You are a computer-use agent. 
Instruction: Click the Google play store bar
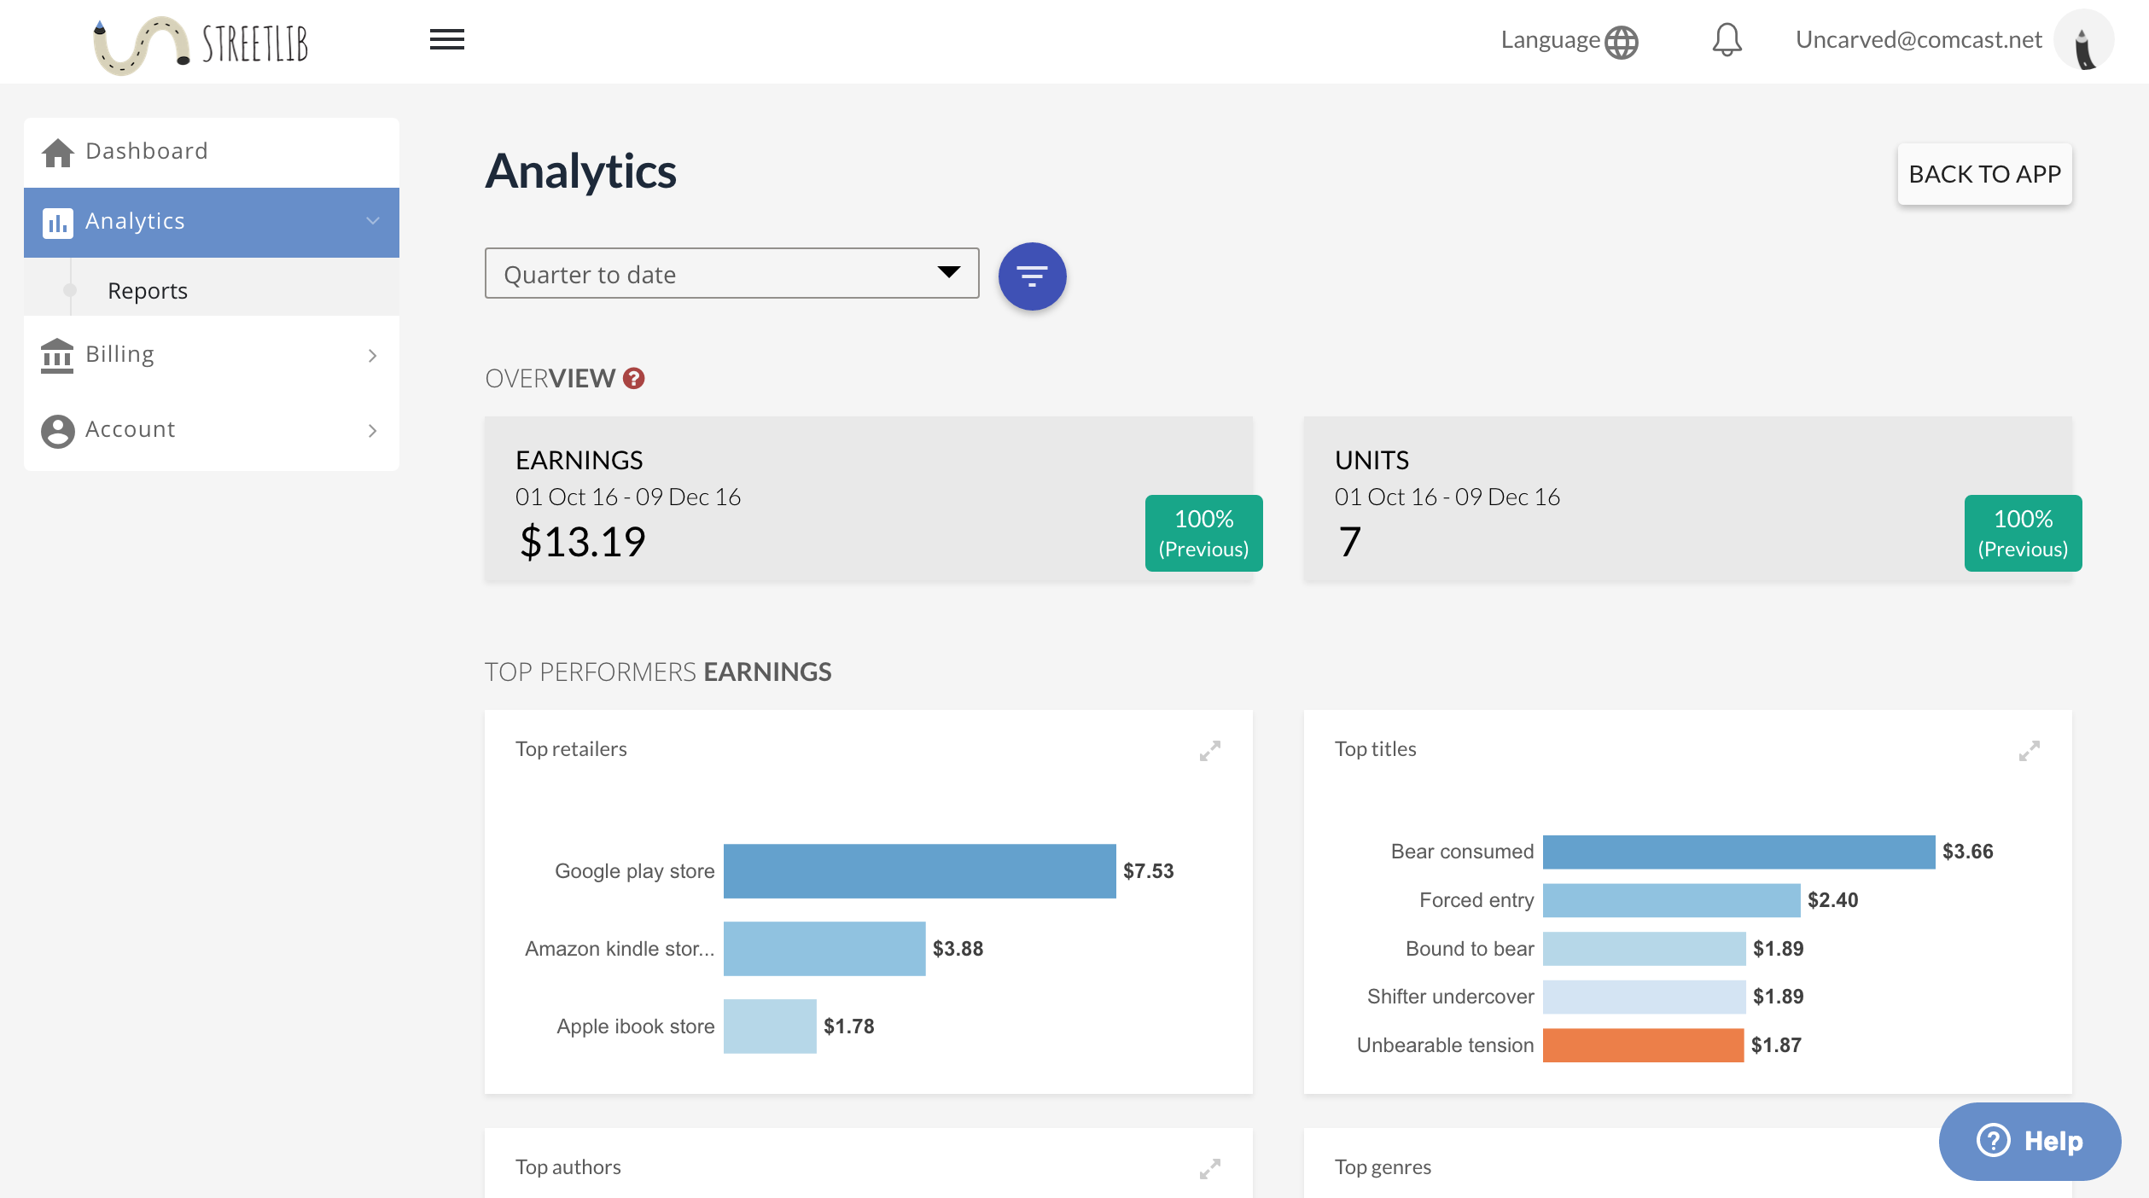919,871
